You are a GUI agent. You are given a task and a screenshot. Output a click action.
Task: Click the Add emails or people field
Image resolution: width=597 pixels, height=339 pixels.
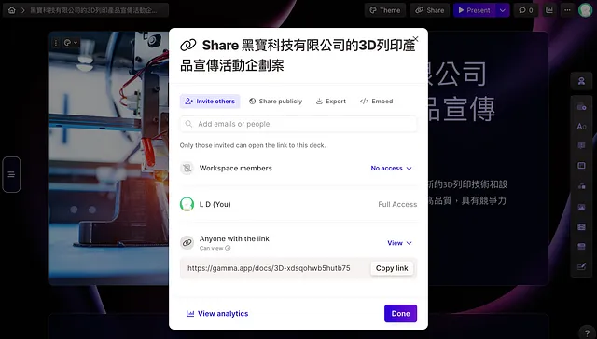[x=298, y=124]
